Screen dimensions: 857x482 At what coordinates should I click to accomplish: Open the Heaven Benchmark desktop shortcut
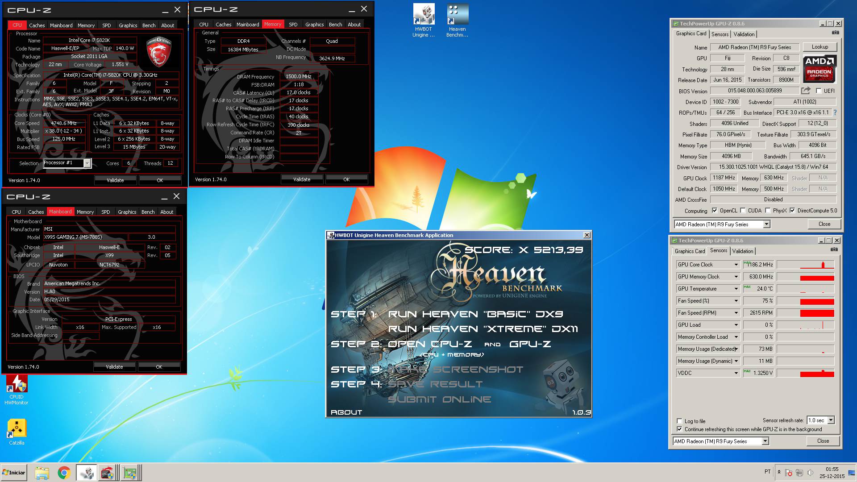458,21
